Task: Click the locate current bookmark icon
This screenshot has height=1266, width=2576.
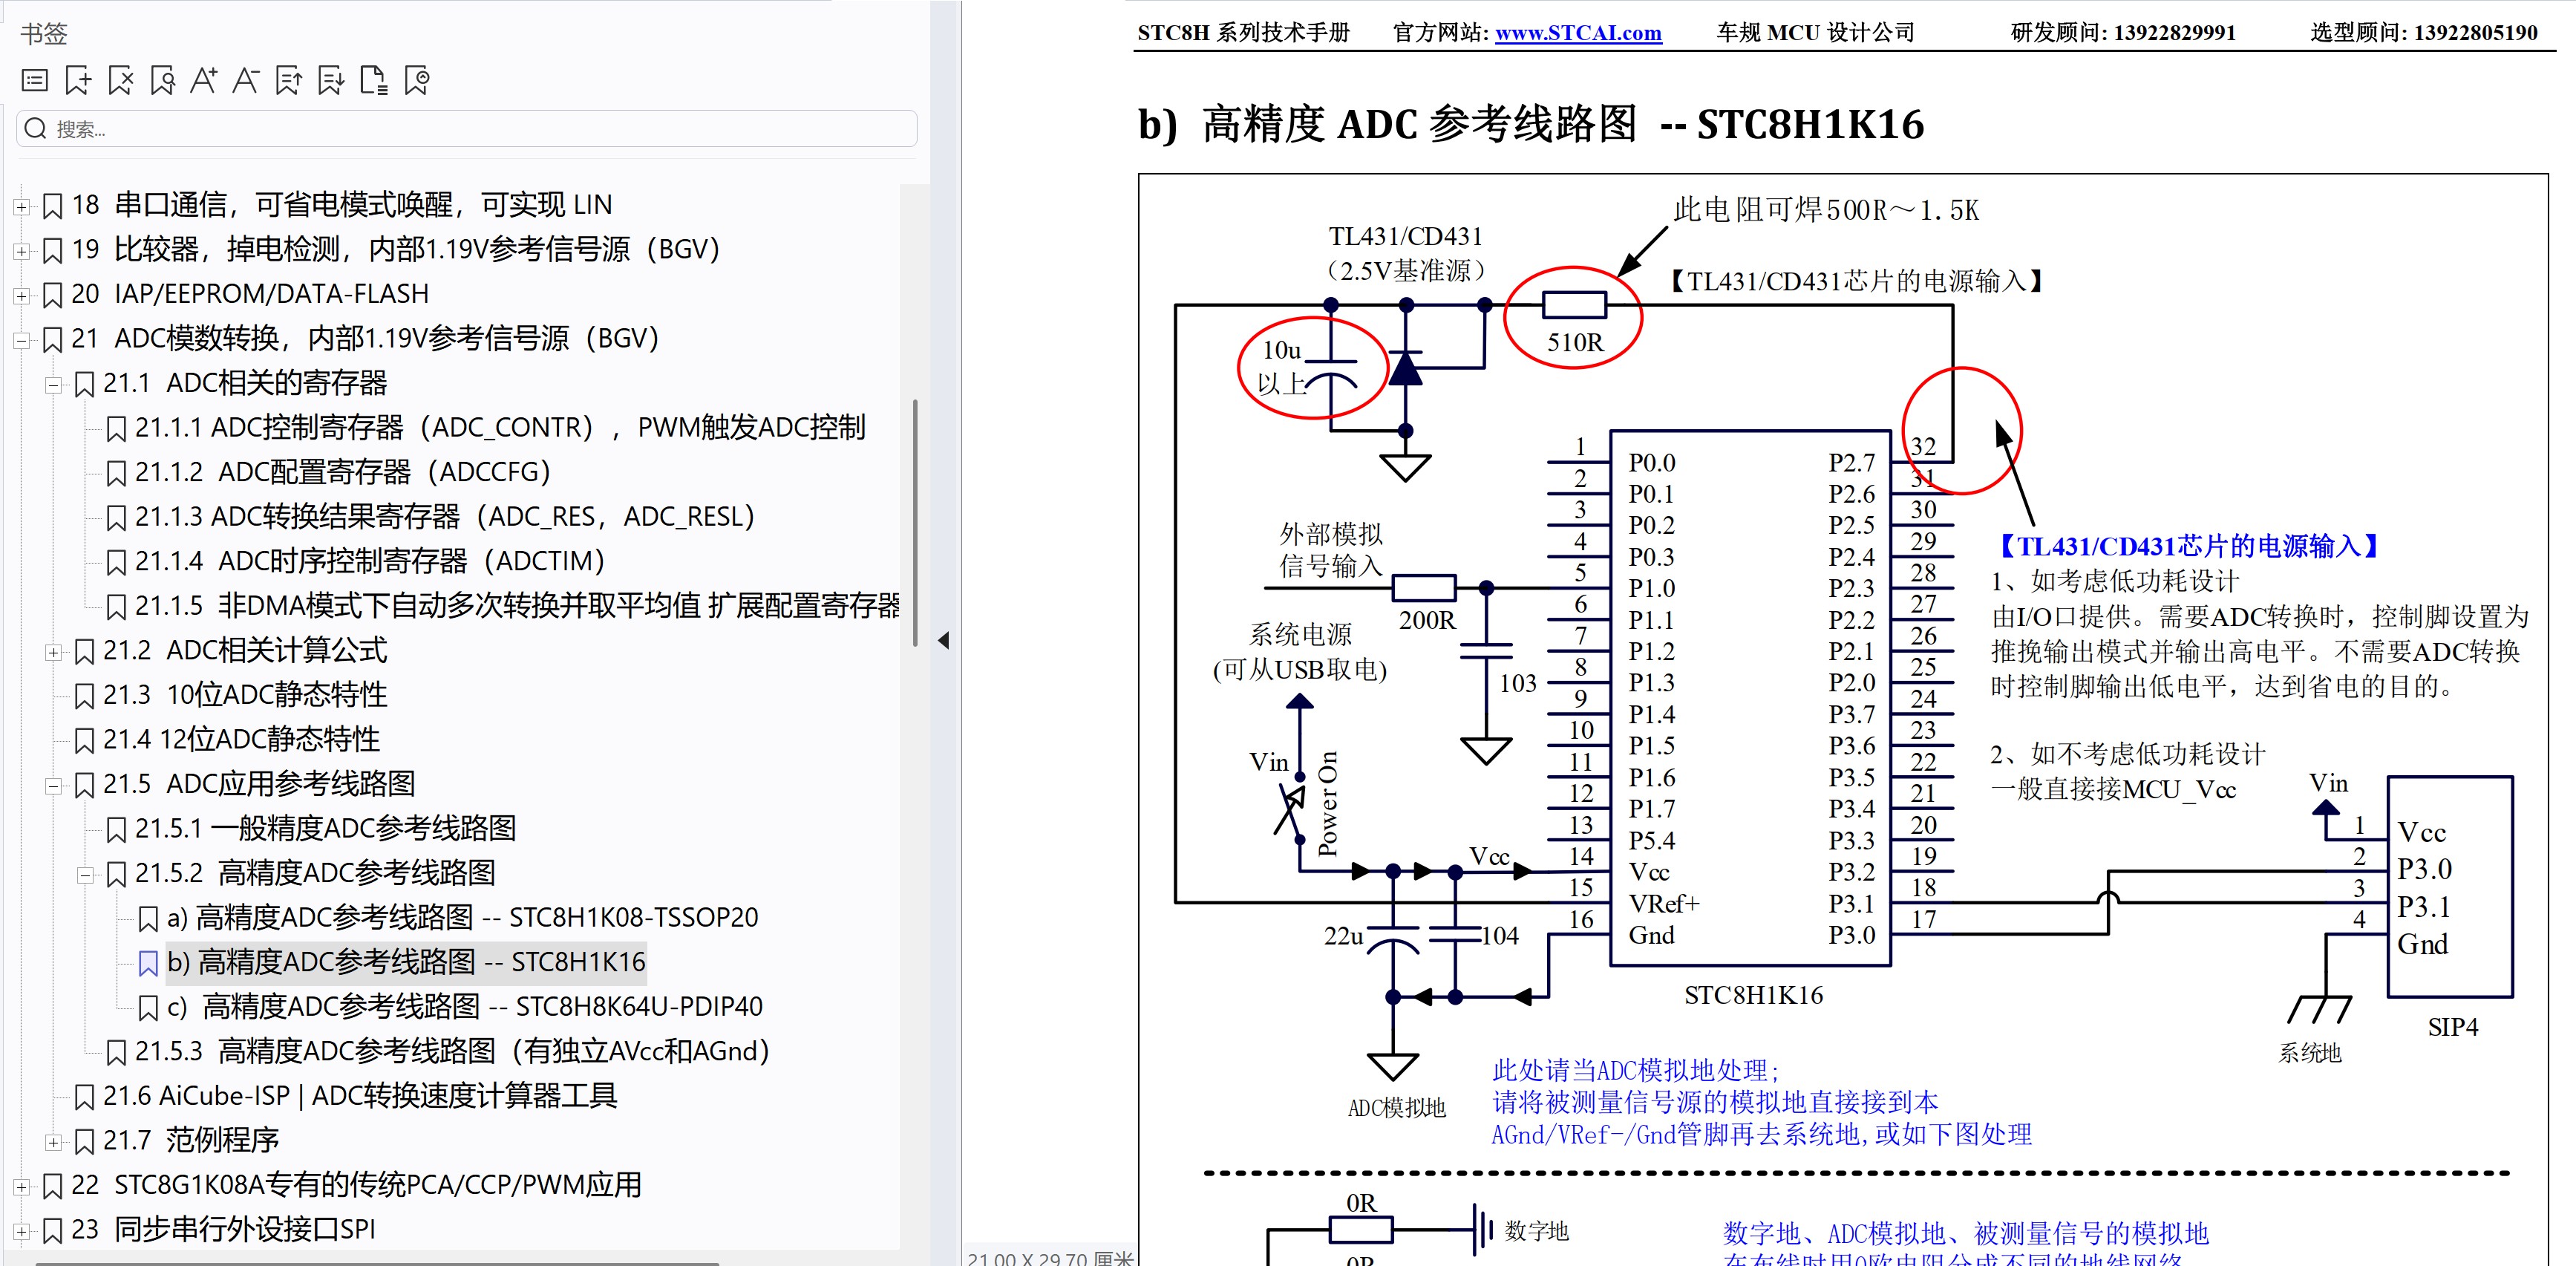Action: [x=417, y=80]
